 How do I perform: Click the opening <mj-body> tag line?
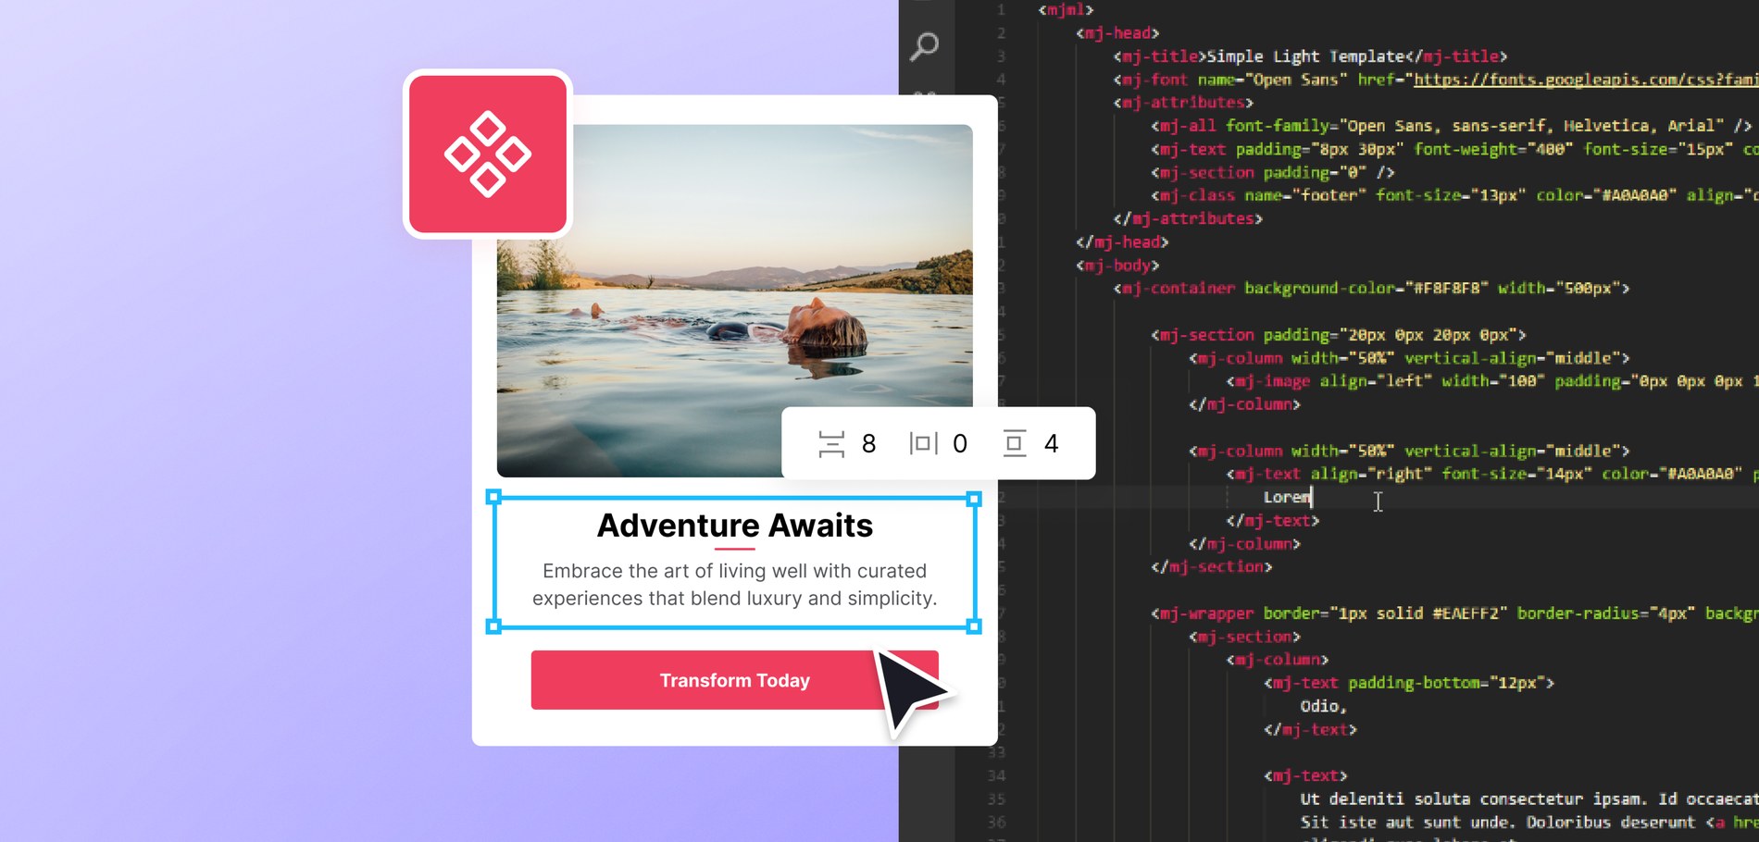pyautogui.click(x=1117, y=266)
